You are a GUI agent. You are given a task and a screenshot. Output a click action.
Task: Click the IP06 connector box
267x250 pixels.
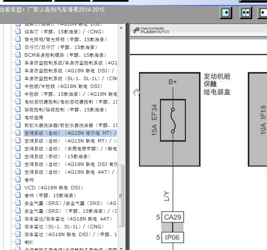(172, 237)
